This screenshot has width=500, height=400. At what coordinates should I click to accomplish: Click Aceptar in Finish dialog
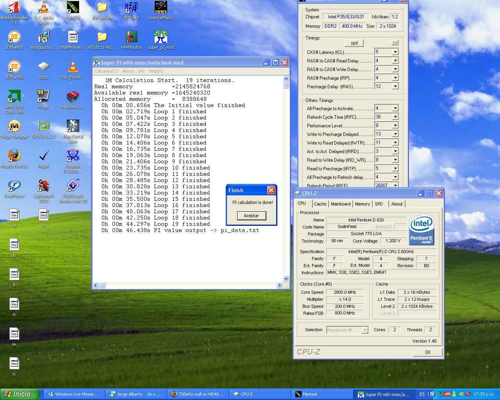[x=251, y=216]
